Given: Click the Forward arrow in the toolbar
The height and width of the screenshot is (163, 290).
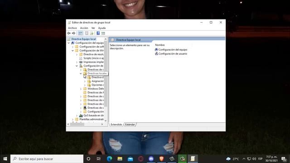Looking at the screenshot, I should click(73, 33).
